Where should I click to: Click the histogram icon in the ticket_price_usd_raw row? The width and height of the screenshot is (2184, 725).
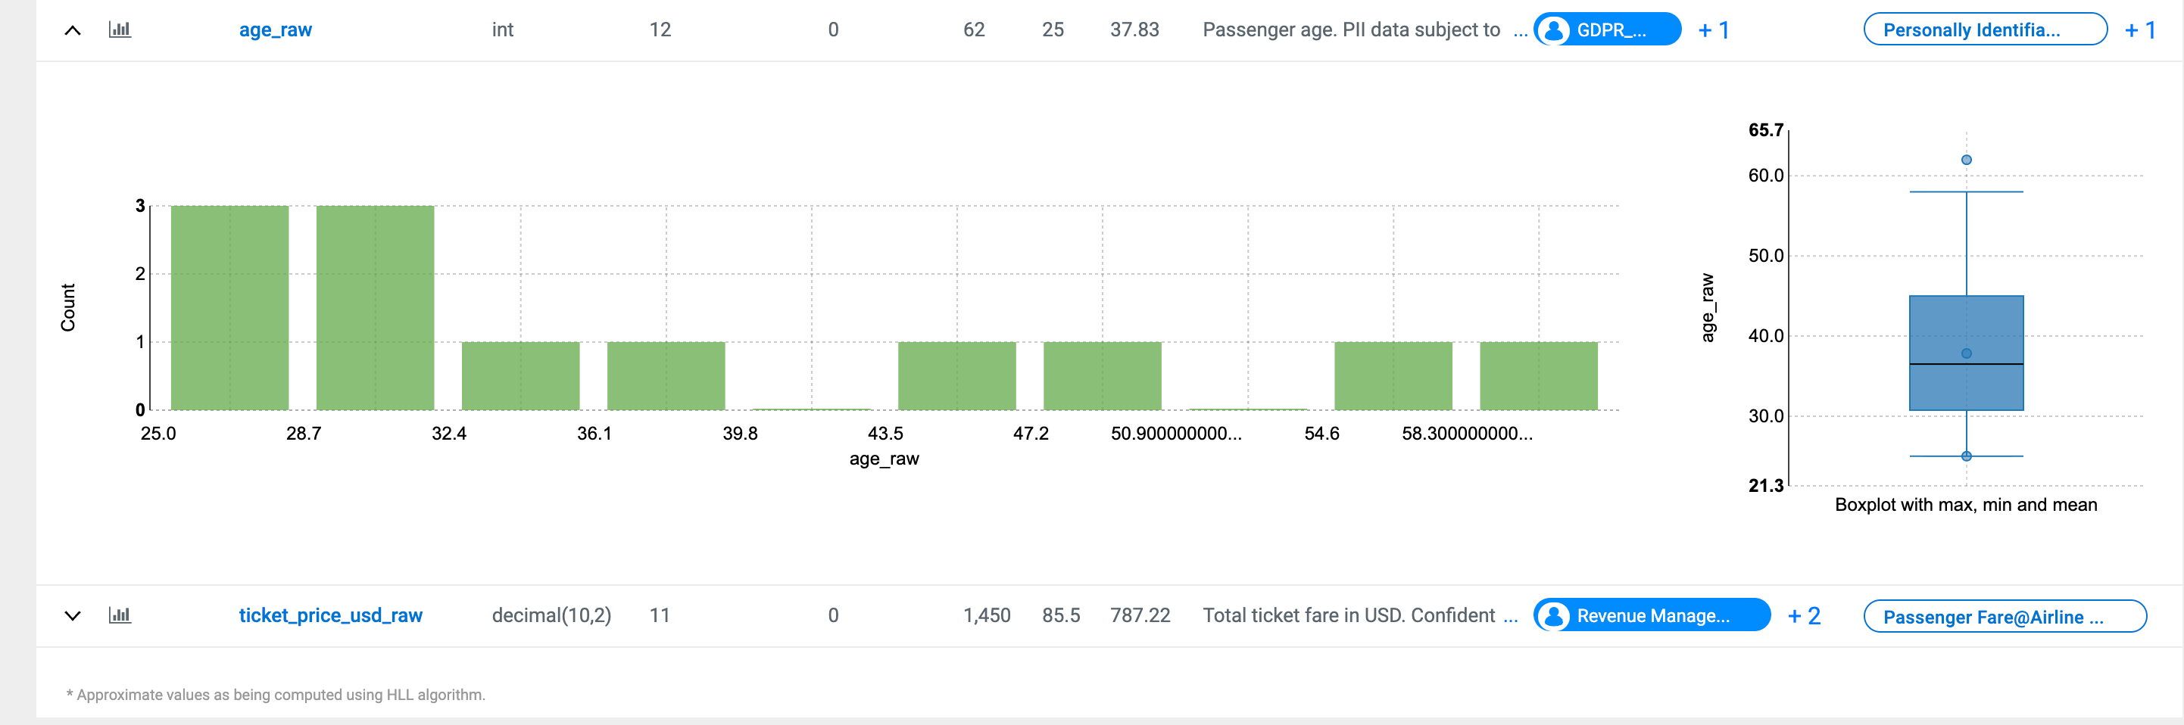pos(120,615)
